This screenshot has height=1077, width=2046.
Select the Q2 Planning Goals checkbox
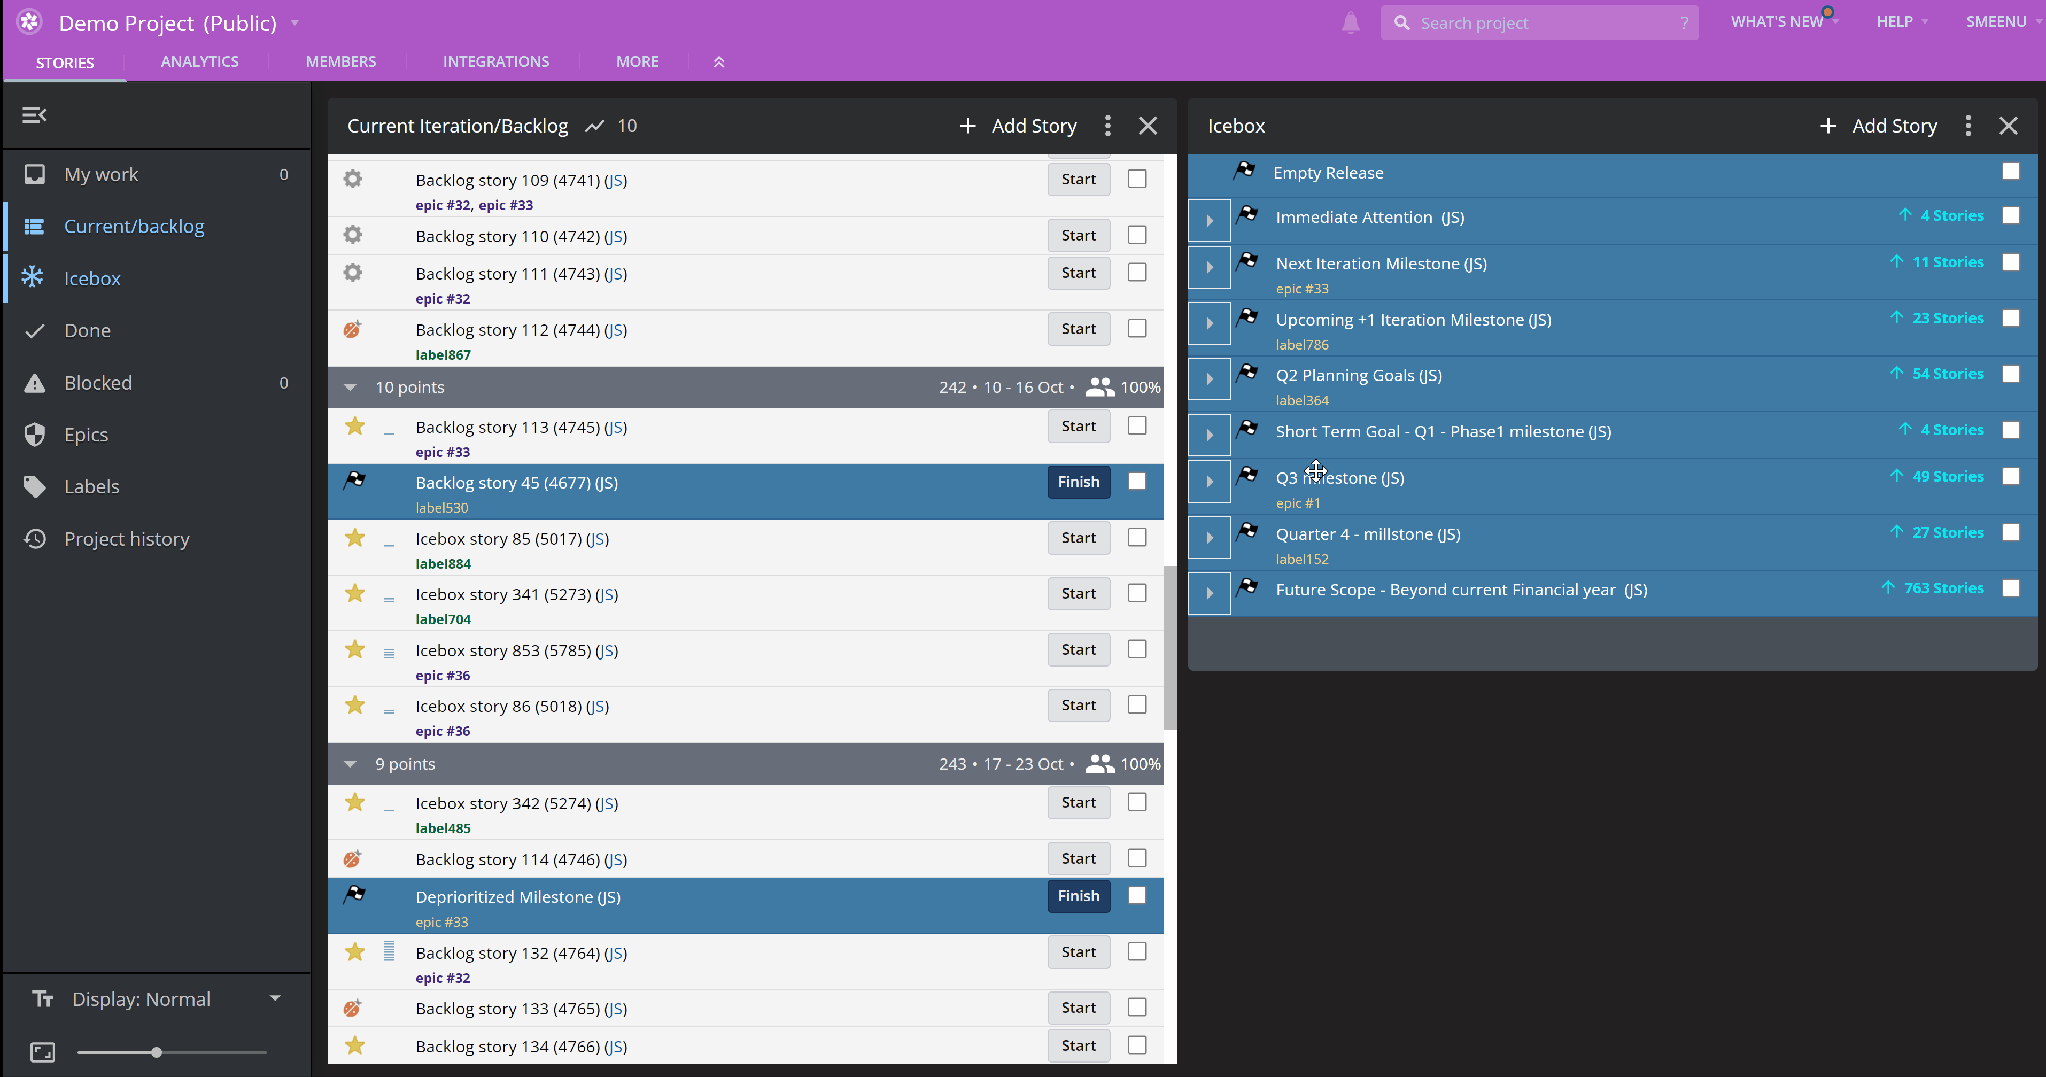click(2010, 373)
